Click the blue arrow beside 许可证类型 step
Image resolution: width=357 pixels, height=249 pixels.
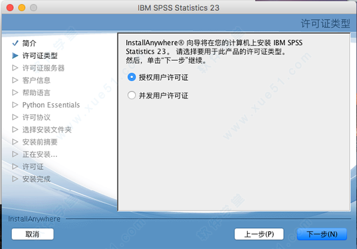(x=15, y=55)
